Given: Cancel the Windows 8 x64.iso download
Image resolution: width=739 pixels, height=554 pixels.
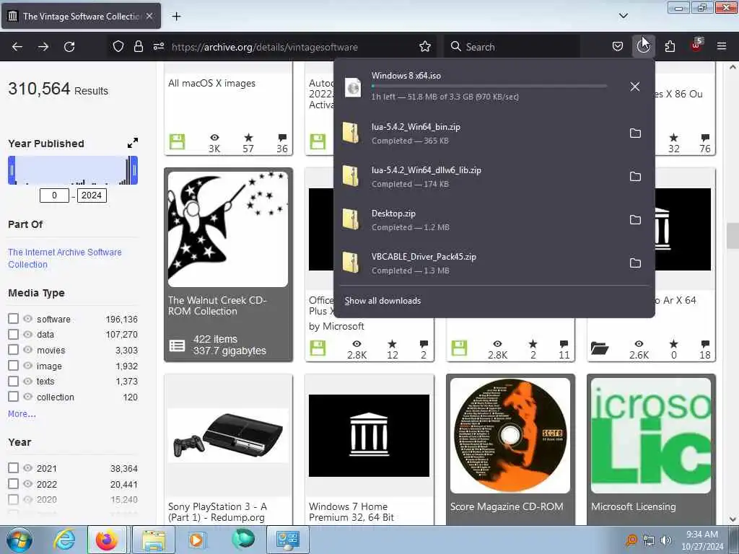Looking at the screenshot, I should (635, 87).
